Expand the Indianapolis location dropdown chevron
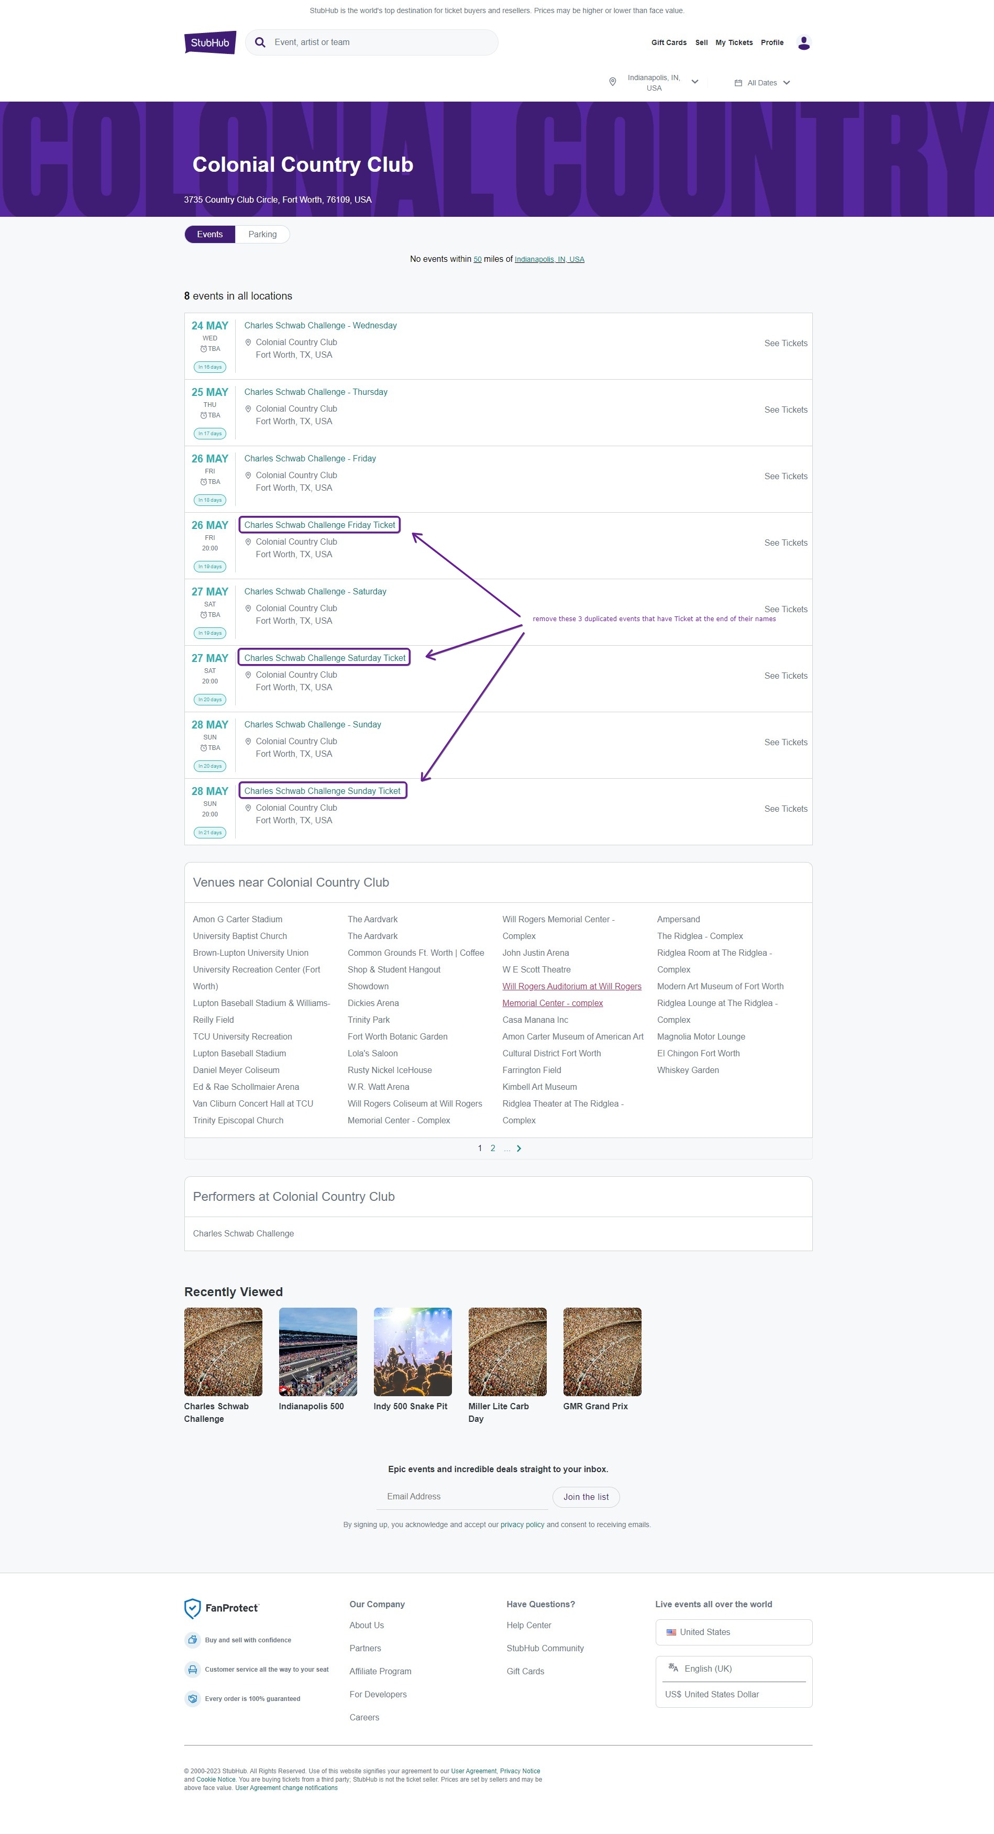Viewport: 994px width, 1834px height. point(695,82)
